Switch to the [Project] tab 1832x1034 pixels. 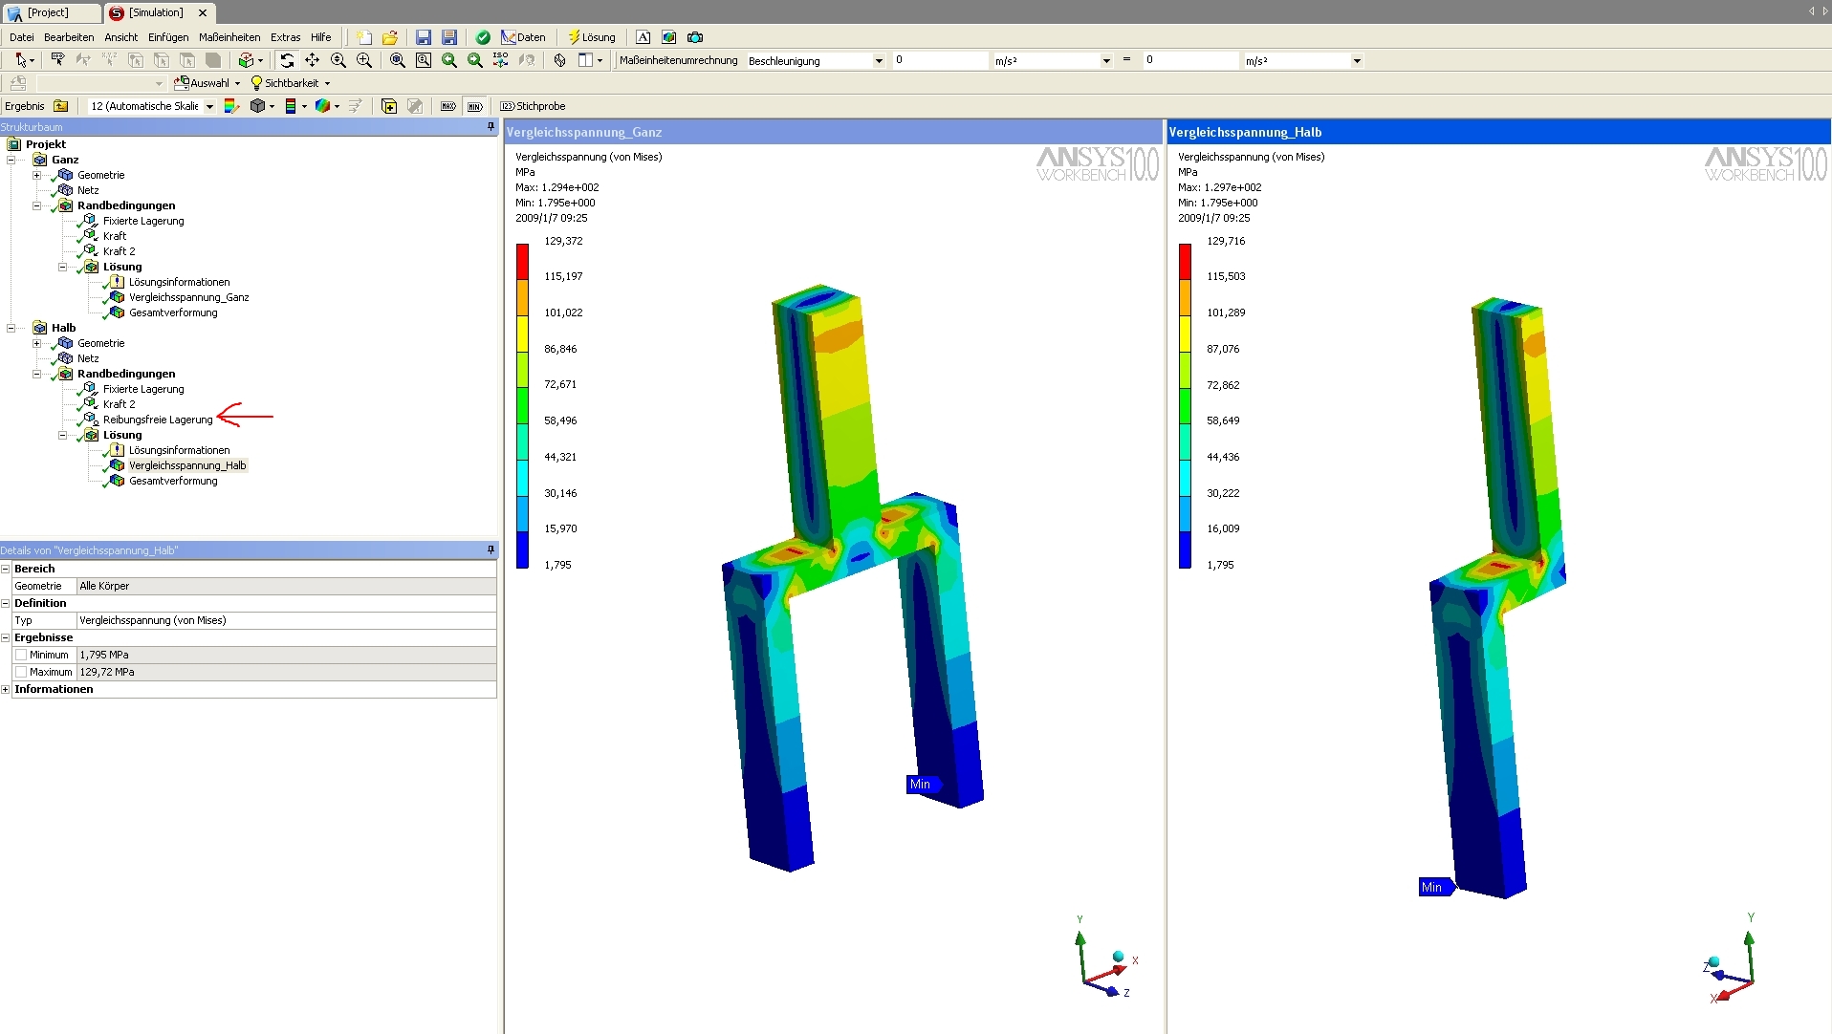click(50, 12)
